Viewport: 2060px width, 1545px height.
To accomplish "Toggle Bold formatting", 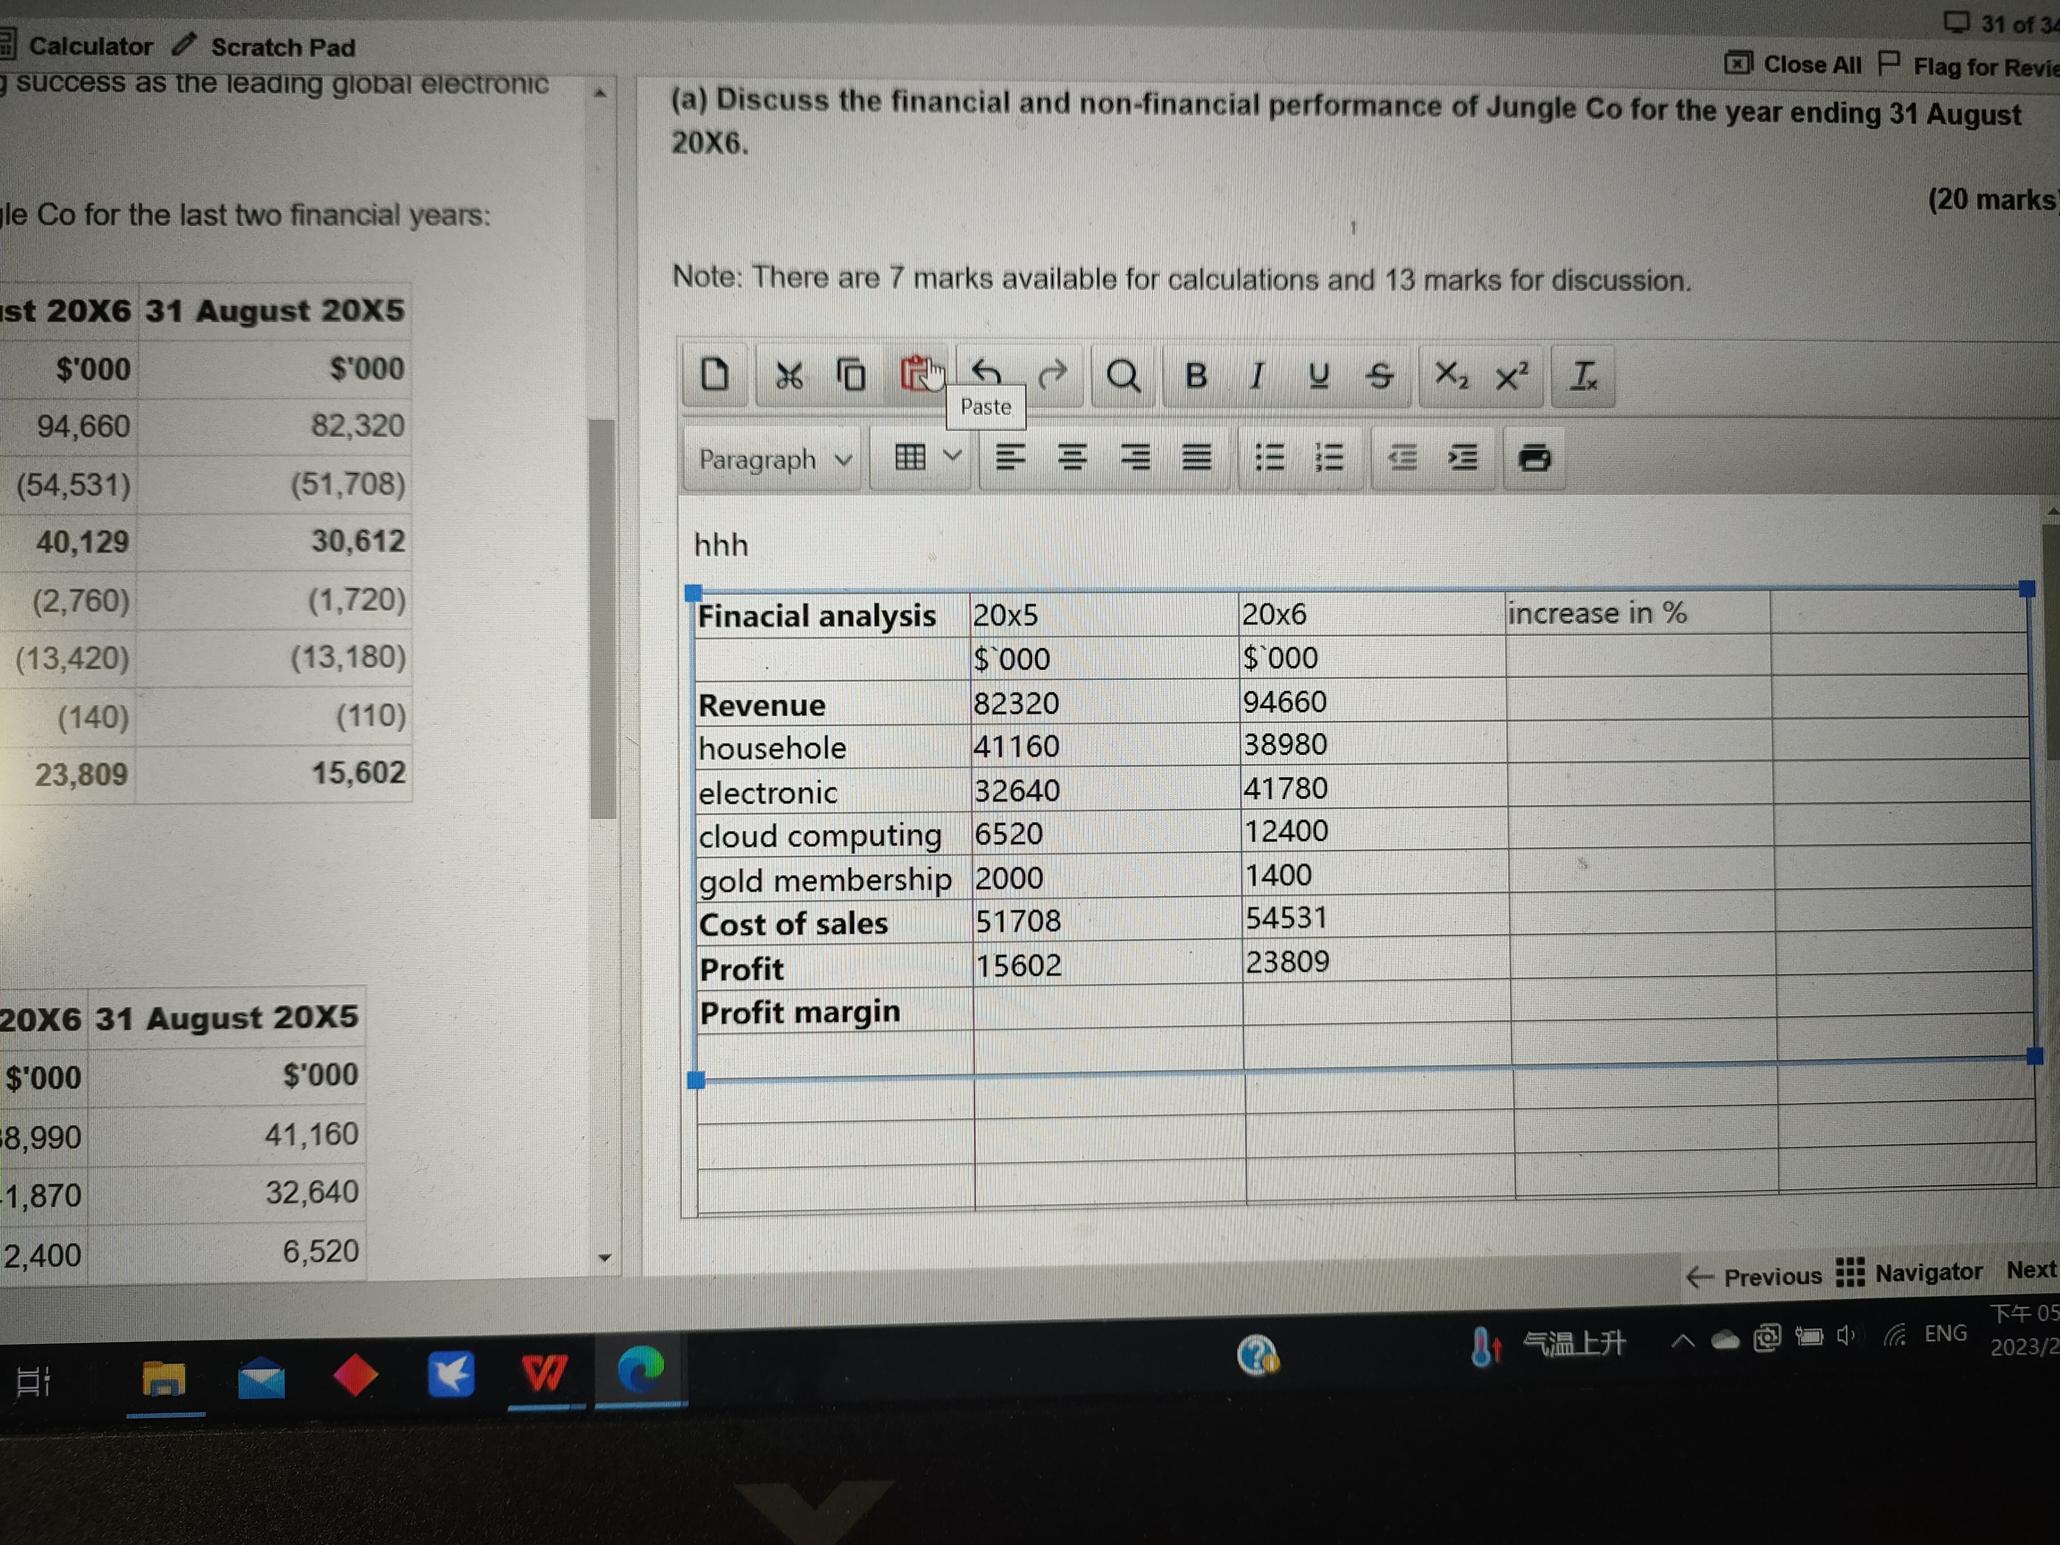I will coord(1196,375).
